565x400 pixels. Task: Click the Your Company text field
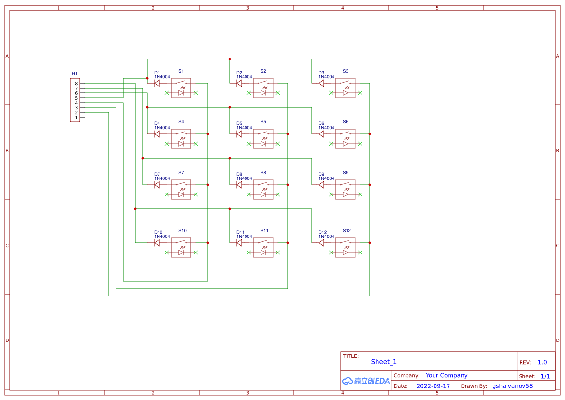pos(447,375)
